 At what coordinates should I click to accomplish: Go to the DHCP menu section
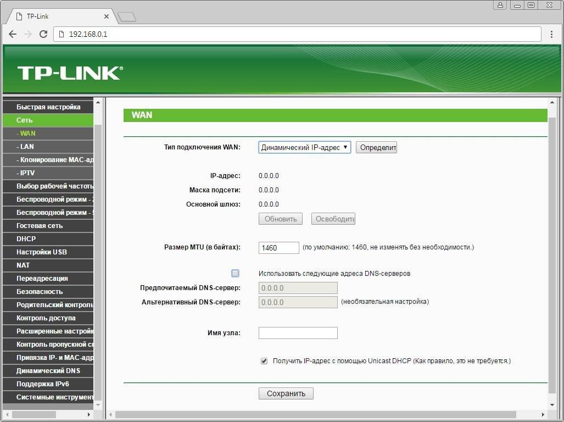click(x=26, y=239)
